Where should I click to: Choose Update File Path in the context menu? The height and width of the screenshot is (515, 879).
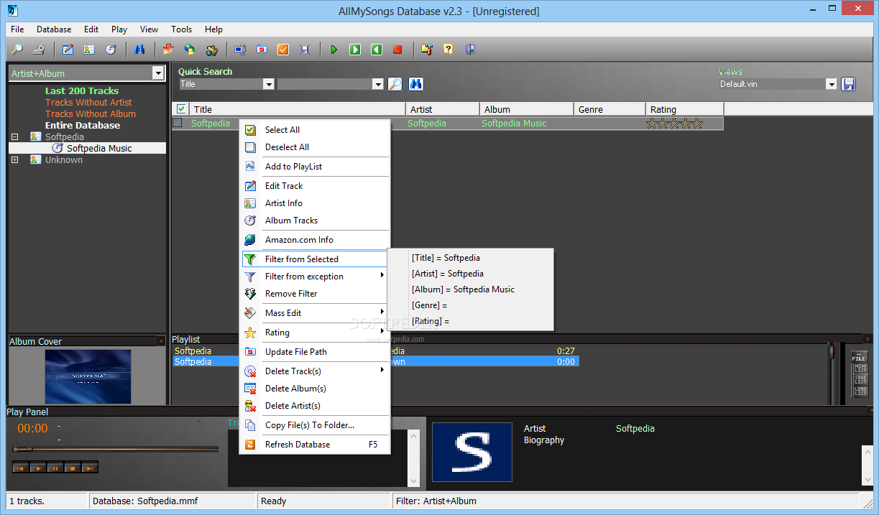tap(316, 352)
